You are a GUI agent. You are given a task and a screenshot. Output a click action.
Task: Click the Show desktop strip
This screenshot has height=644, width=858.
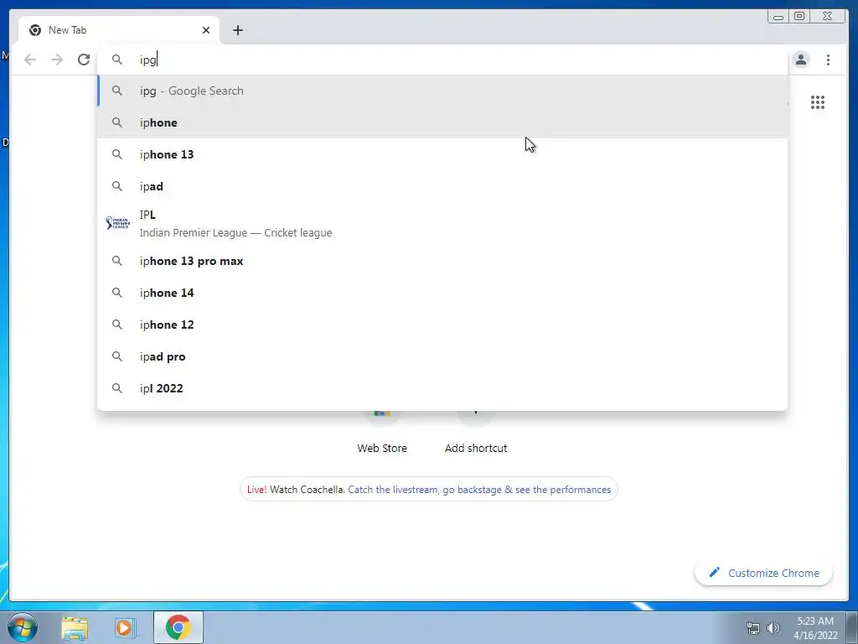point(852,627)
